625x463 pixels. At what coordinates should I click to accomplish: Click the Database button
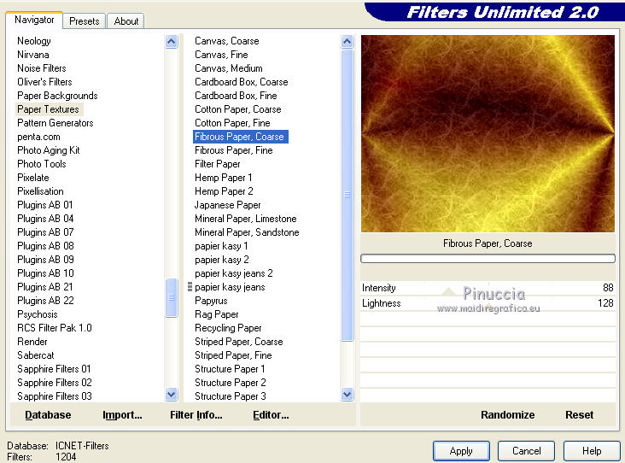pos(48,415)
